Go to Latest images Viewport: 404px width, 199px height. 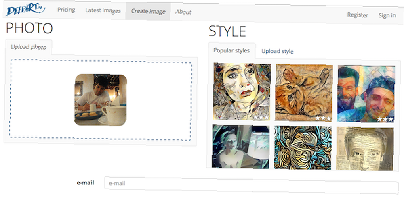[x=103, y=11]
